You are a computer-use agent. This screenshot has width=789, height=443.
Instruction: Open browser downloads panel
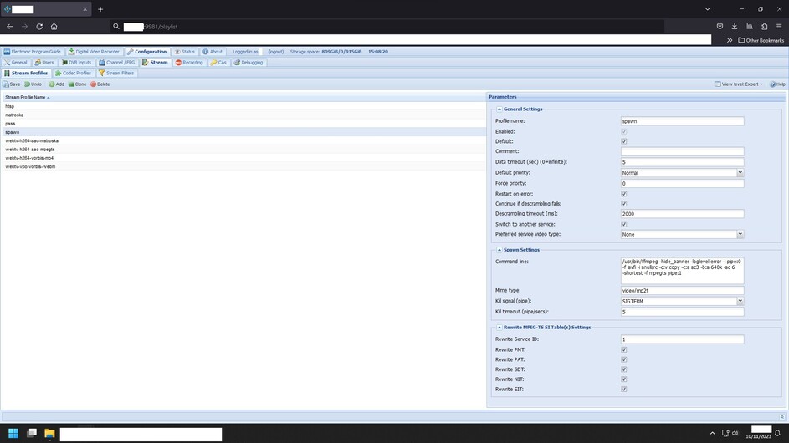point(735,26)
